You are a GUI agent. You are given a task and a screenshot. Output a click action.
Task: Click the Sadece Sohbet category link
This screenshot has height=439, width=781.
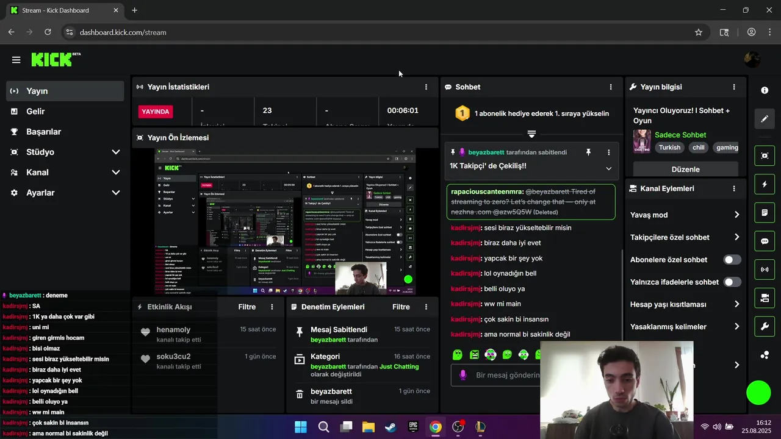tap(680, 135)
